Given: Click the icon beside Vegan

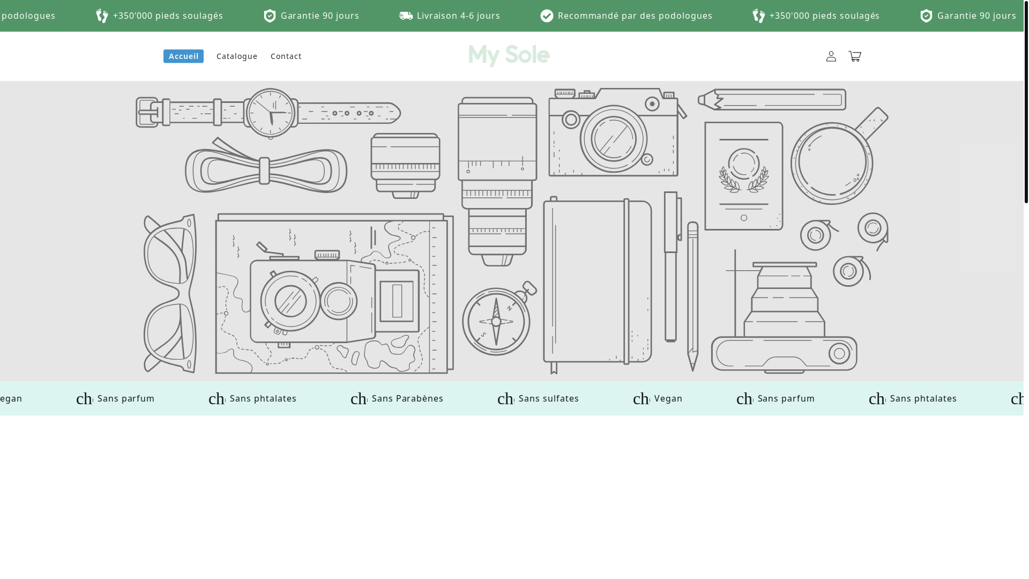Looking at the screenshot, I should [x=641, y=398].
